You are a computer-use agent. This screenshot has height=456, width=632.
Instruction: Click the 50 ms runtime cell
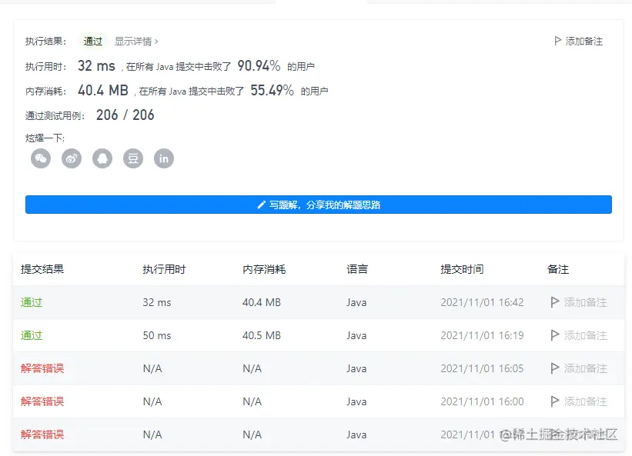(157, 335)
